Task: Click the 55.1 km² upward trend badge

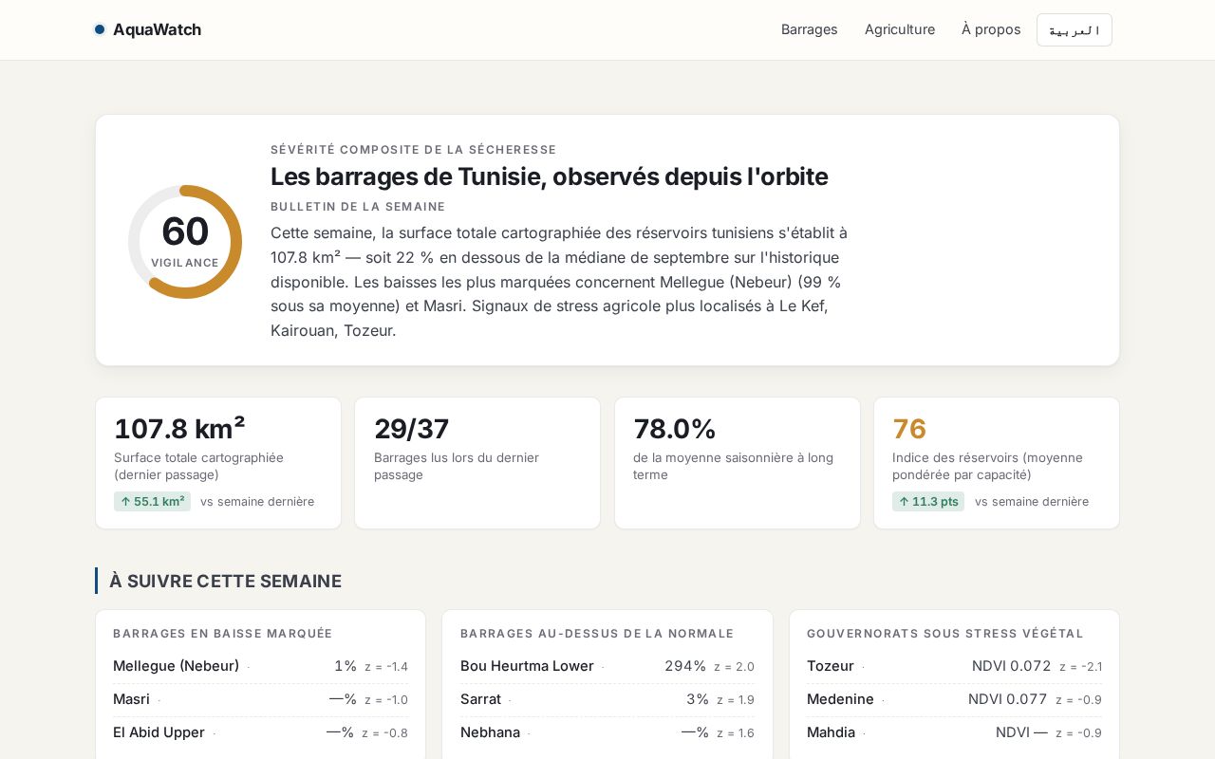Action: 152,502
